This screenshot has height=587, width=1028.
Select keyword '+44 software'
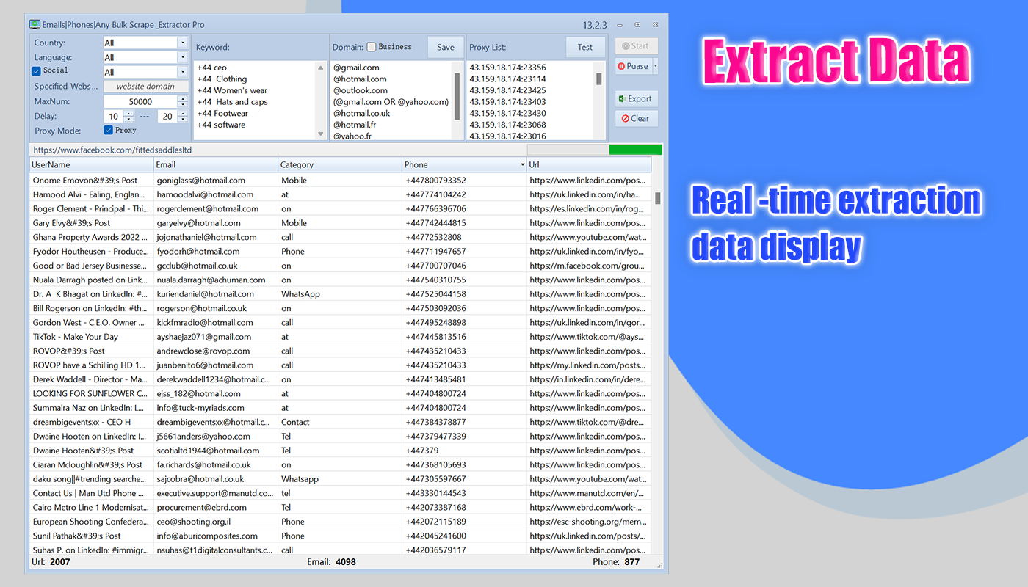coord(221,125)
